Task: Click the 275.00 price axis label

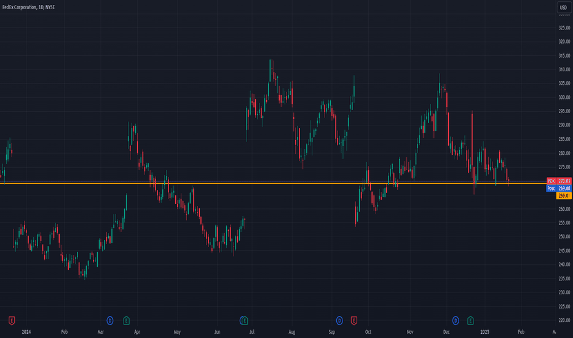Action: coord(564,167)
